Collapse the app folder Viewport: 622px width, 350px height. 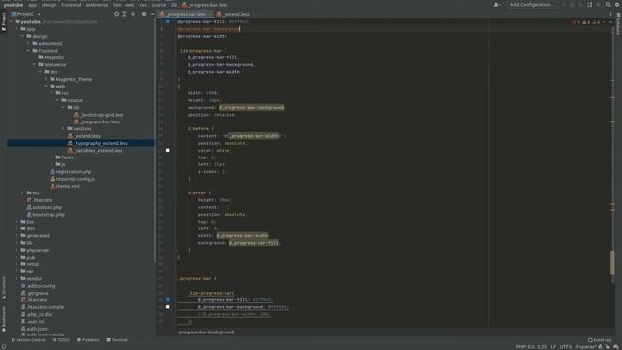17,29
